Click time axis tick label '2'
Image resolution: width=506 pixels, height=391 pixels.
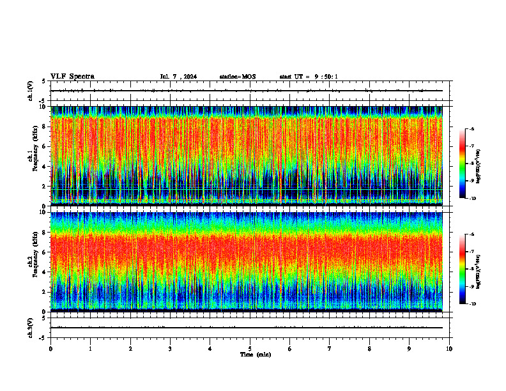tap(130, 349)
